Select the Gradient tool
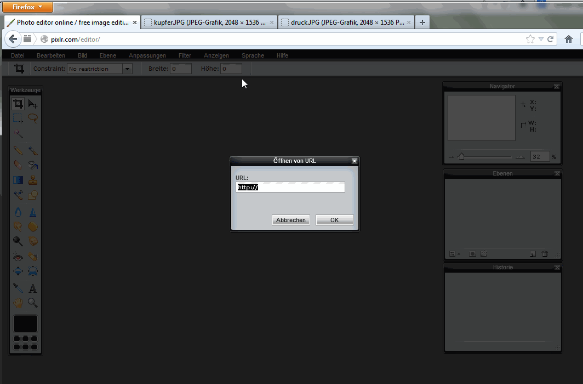Viewport: 583px width, 384px height. point(18,180)
